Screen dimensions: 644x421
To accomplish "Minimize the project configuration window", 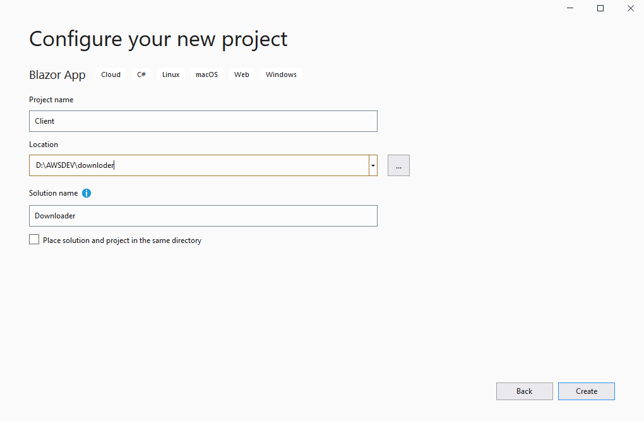I will coord(569,8).
